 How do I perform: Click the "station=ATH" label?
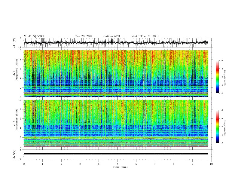point(111,36)
